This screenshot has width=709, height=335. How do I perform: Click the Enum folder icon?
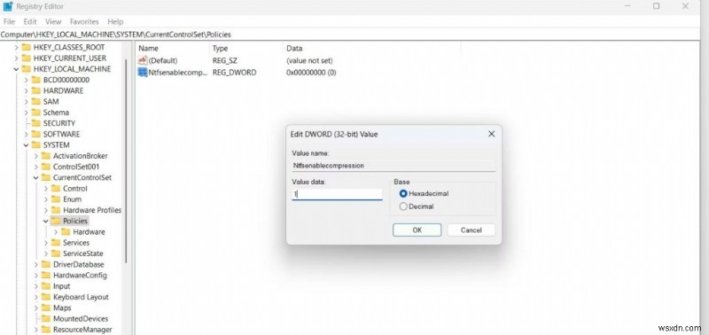56,199
